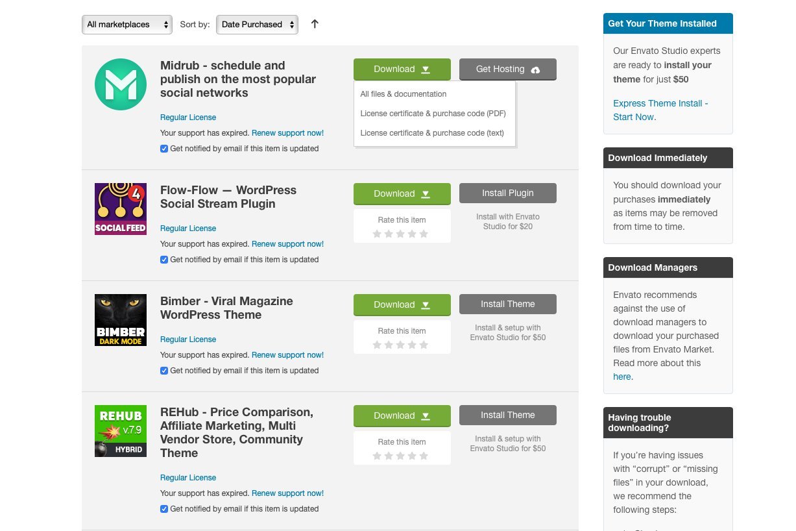Click the Bimber Dark Mode thumbnail
The image size is (796, 531).
point(121,319)
